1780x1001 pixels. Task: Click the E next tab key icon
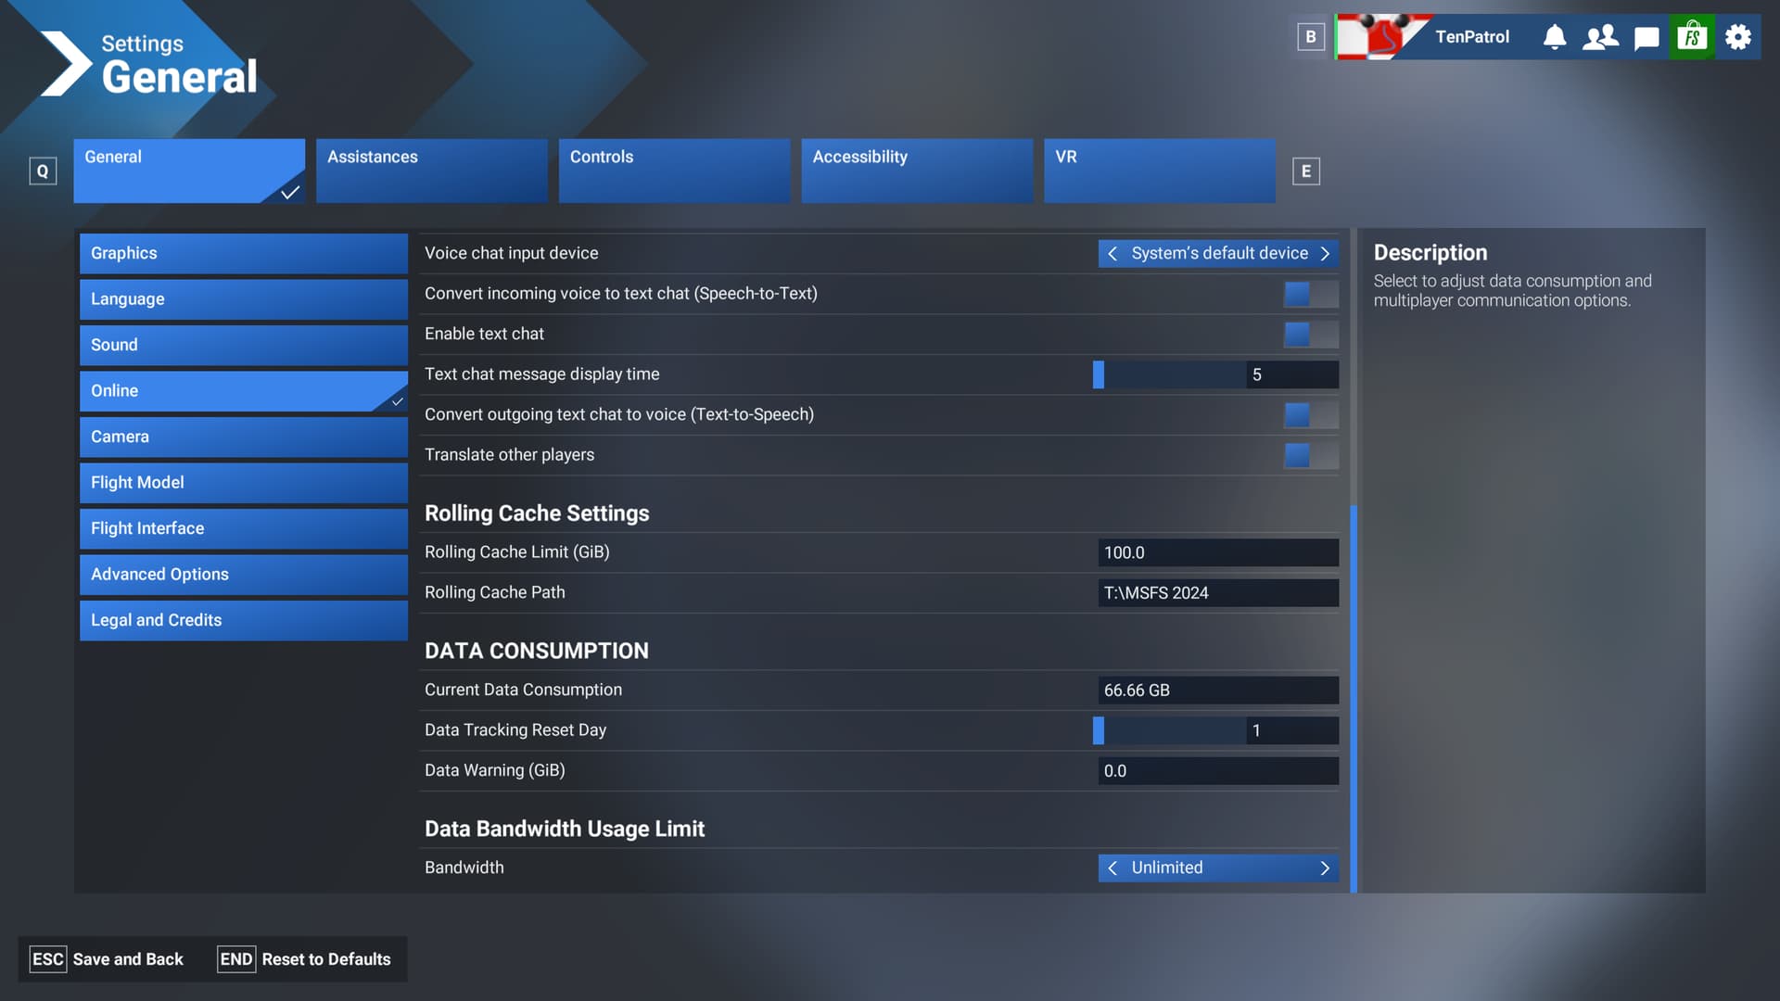pos(1306,171)
